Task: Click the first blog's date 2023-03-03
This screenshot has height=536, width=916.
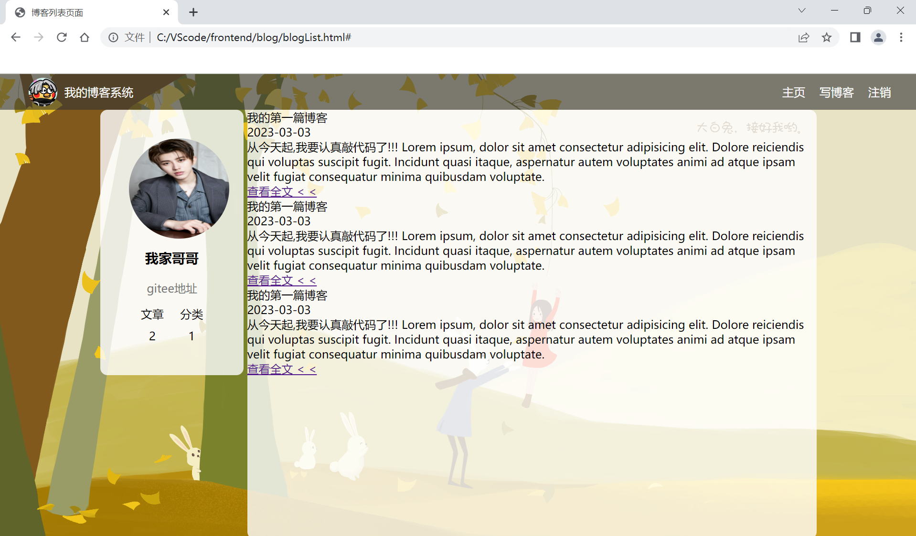Action: pyautogui.click(x=279, y=132)
